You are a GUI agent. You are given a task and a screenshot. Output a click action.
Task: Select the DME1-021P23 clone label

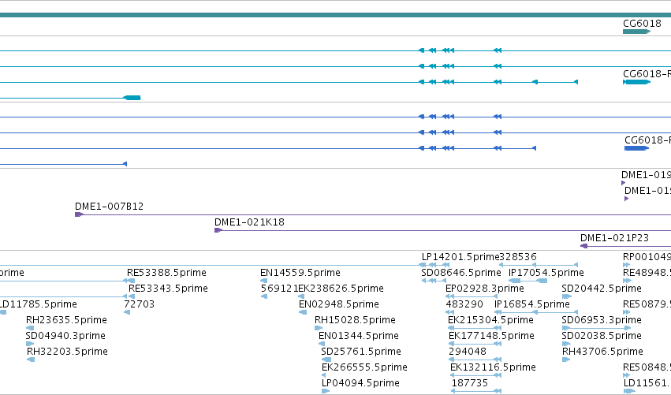click(x=614, y=238)
